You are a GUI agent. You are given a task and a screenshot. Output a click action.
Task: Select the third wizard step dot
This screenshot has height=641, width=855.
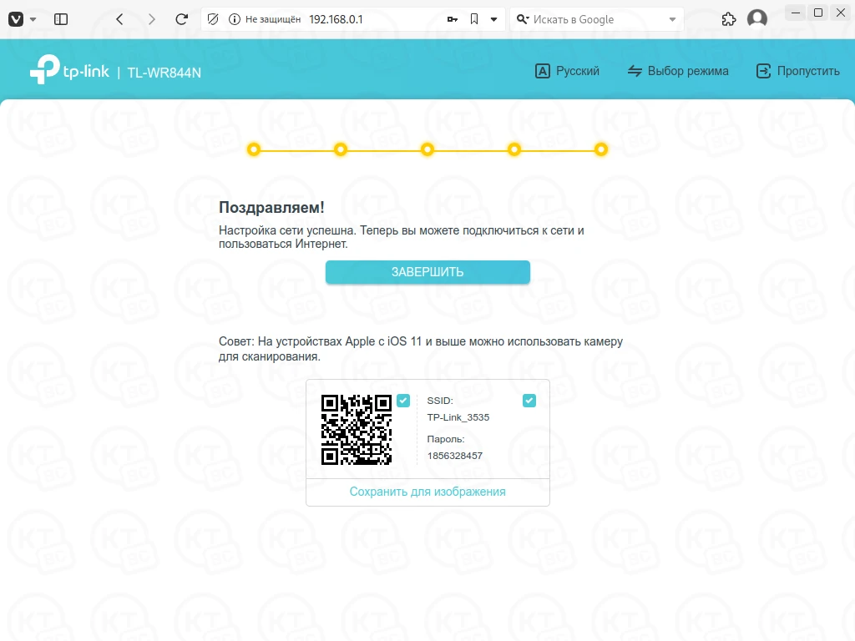coord(427,149)
